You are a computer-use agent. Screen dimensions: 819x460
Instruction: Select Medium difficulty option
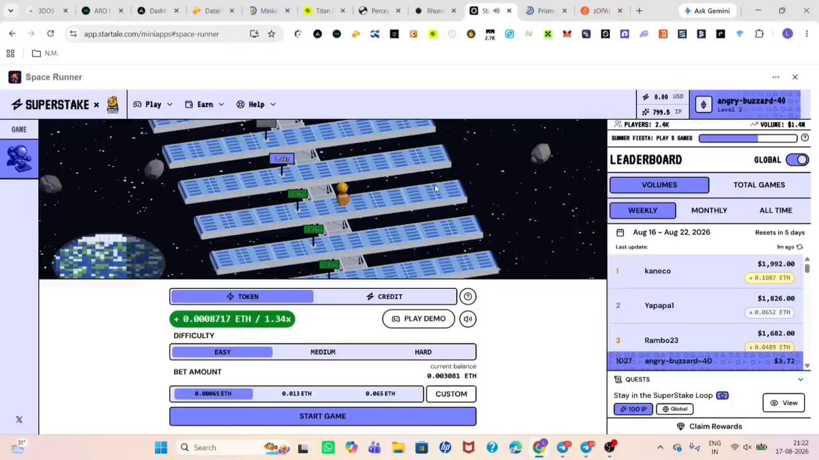click(323, 352)
